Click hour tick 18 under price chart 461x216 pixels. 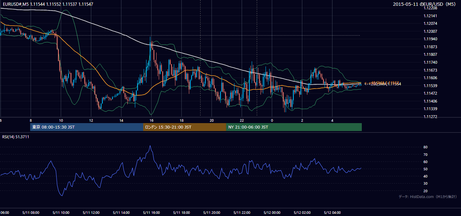pyautogui.click(x=181, y=121)
